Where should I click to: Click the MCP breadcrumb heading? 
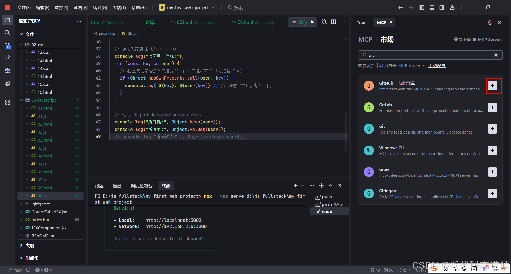pyautogui.click(x=365, y=39)
